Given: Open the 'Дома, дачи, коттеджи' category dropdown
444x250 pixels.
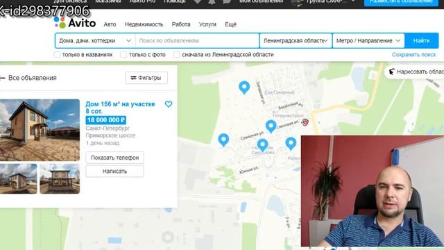Looking at the screenshot, I should [95, 41].
